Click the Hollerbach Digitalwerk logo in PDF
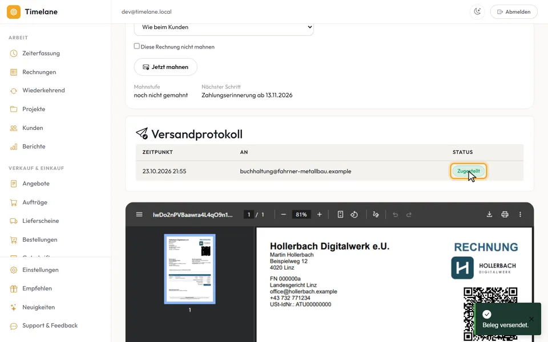Screen dimensions: 548x342 [483, 268]
